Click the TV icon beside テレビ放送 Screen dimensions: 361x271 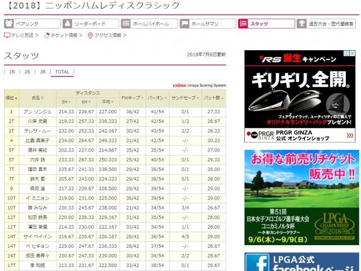tap(7, 35)
